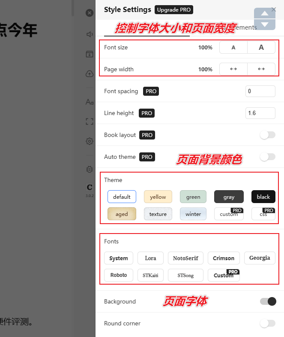284x337 pixels.
Task: Select the STSong font
Action: tap(185, 275)
